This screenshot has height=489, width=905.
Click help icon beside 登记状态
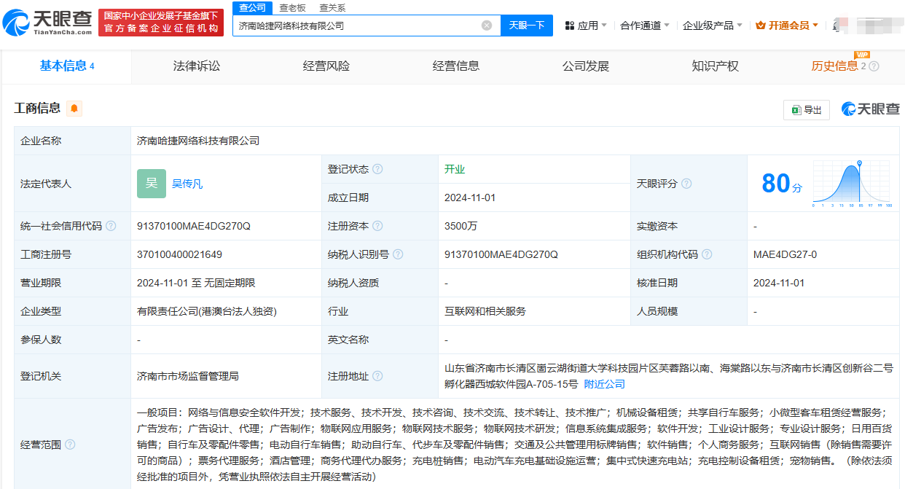377,169
